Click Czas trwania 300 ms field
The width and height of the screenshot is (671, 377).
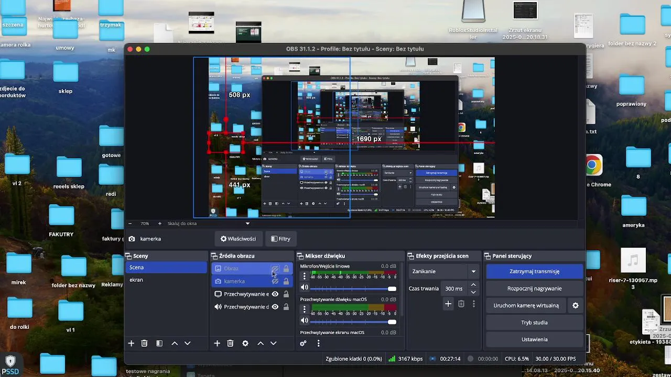(454, 289)
